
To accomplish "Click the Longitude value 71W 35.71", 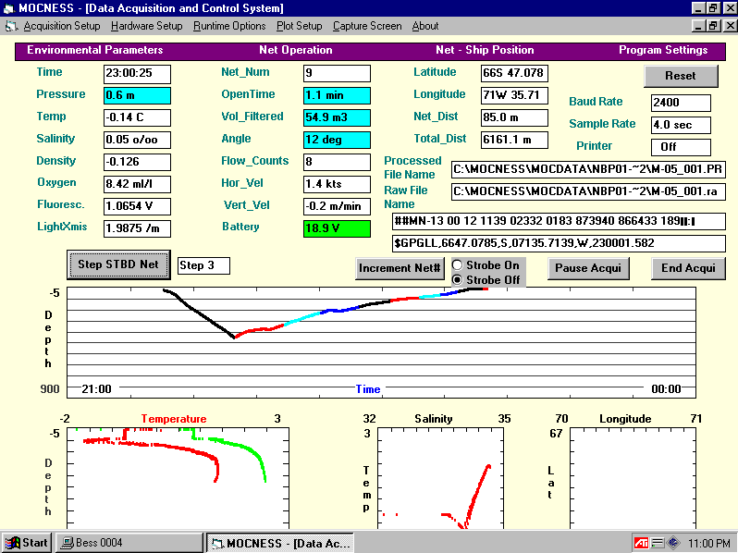I will (514, 95).
